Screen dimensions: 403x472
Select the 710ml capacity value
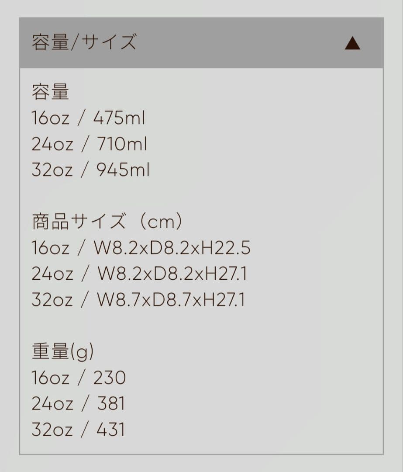pos(121,144)
